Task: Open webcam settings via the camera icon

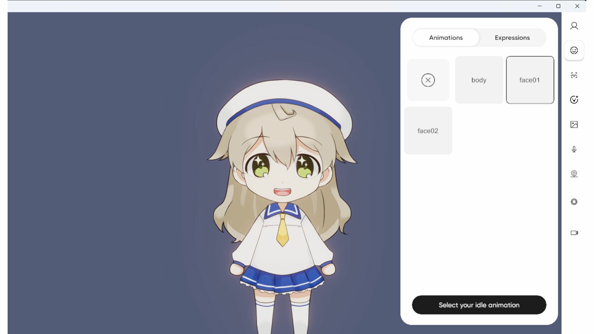Action: pyautogui.click(x=574, y=174)
